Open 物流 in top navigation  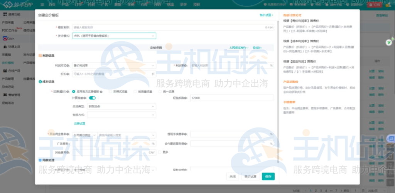[170, 5]
